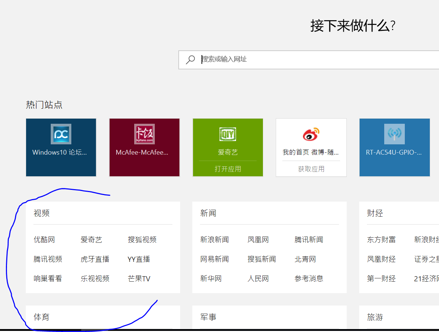439x332 pixels.
Task: Open 东方财富 link
Action: coord(381,240)
